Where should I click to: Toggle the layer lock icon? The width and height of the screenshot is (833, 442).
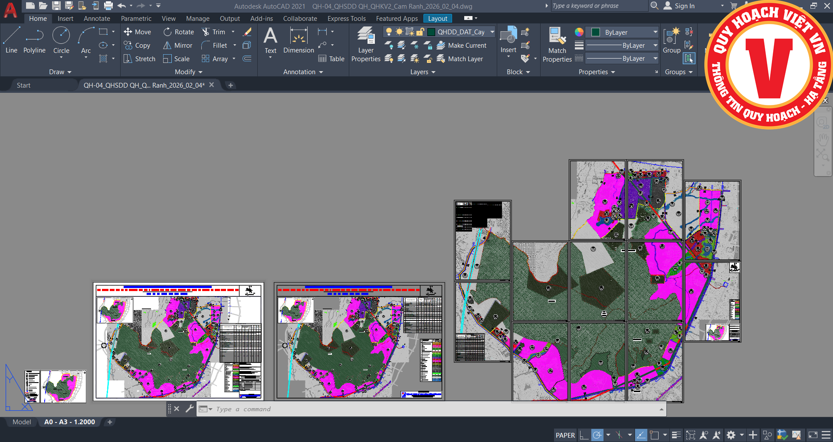(x=420, y=32)
